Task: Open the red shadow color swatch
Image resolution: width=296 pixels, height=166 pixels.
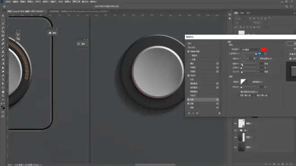Action: point(263,49)
